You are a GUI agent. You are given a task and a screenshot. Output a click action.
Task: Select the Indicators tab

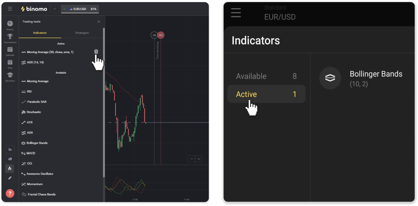(x=40, y=33)
